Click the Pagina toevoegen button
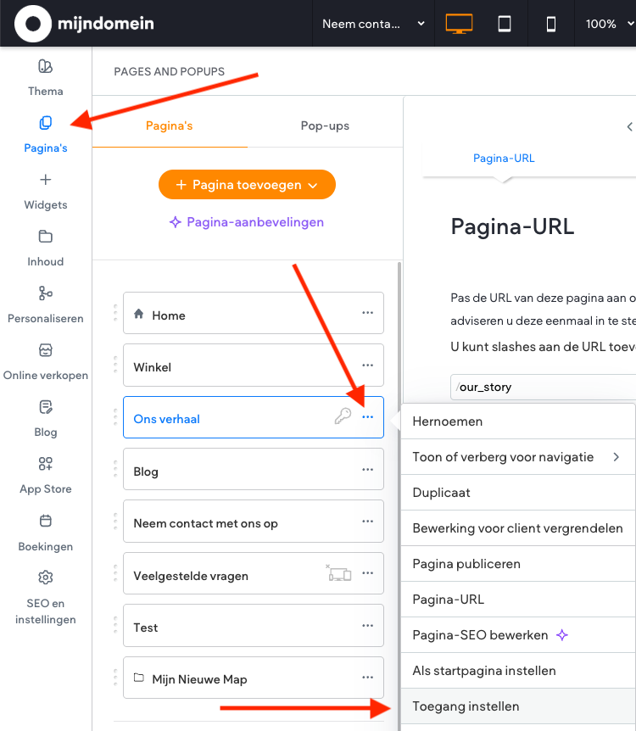Viewport: 636px width, 731px height. click(247, 185)
